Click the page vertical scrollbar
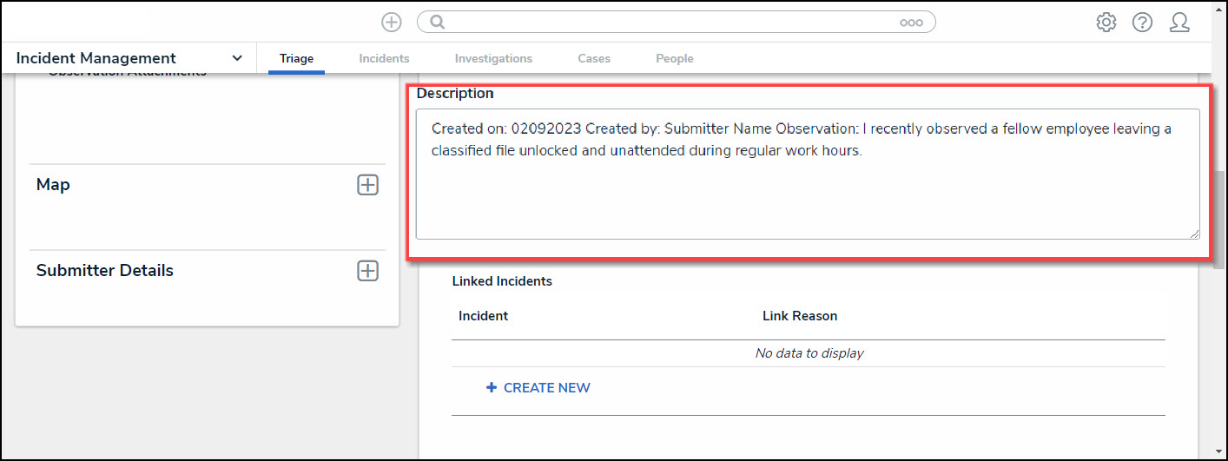Viewport: 1228px width, 461px height. (1219, 221)
